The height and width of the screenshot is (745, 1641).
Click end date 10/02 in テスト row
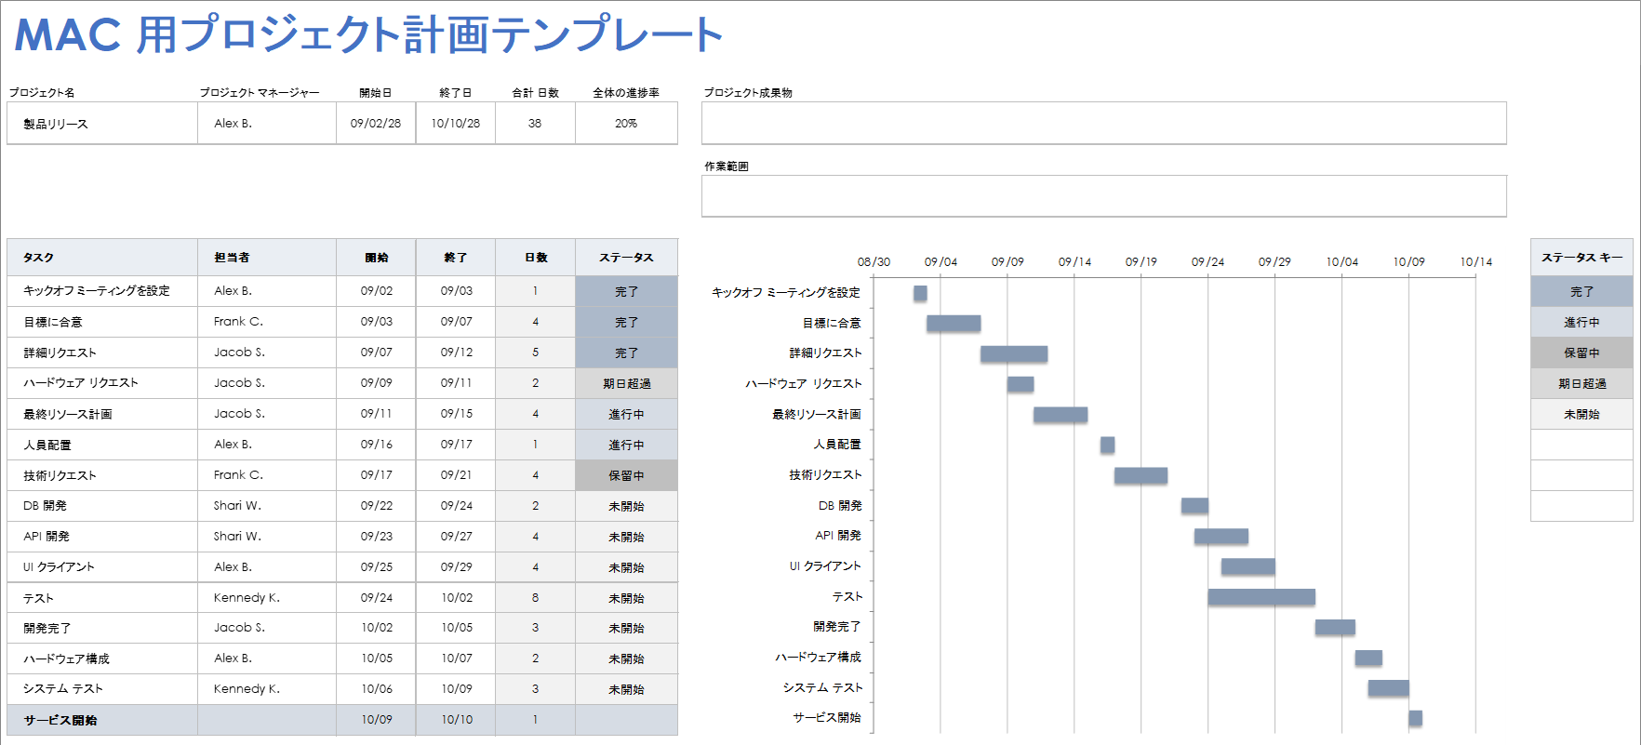coord(456,598)
